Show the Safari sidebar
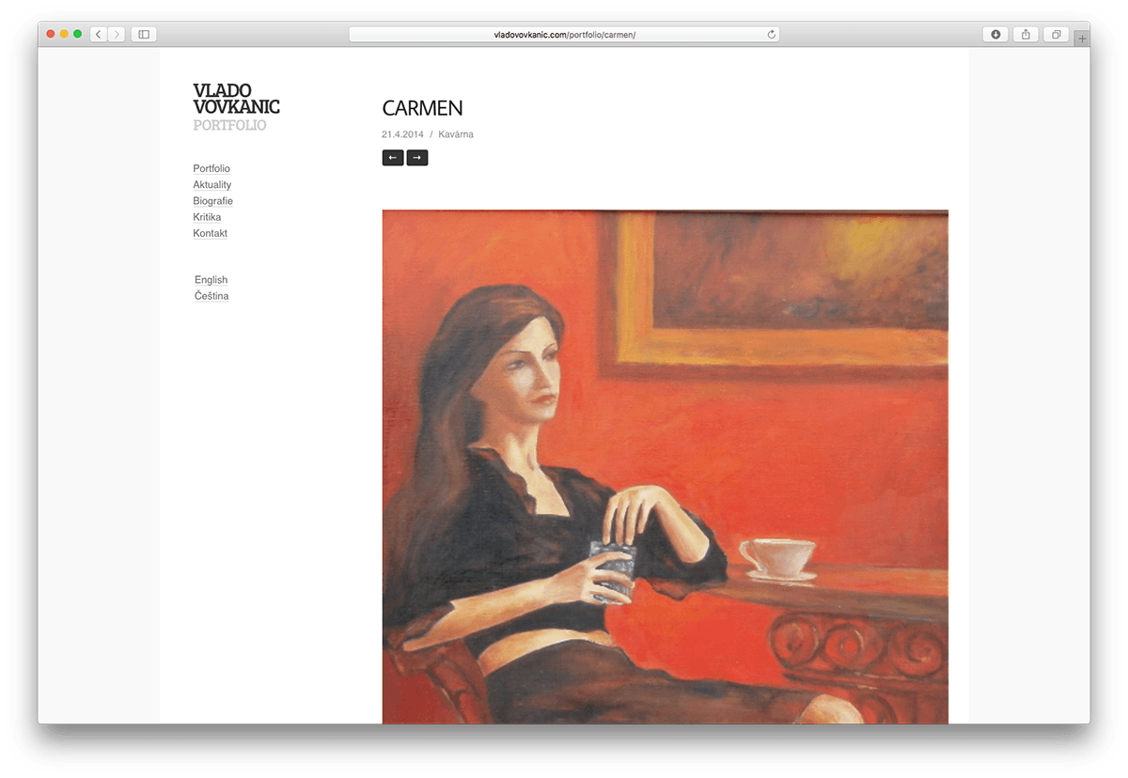 tap(144, 35)
